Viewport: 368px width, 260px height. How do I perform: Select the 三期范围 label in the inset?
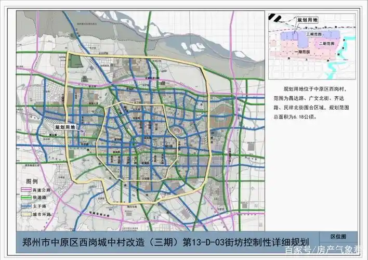tap(314, 34)
